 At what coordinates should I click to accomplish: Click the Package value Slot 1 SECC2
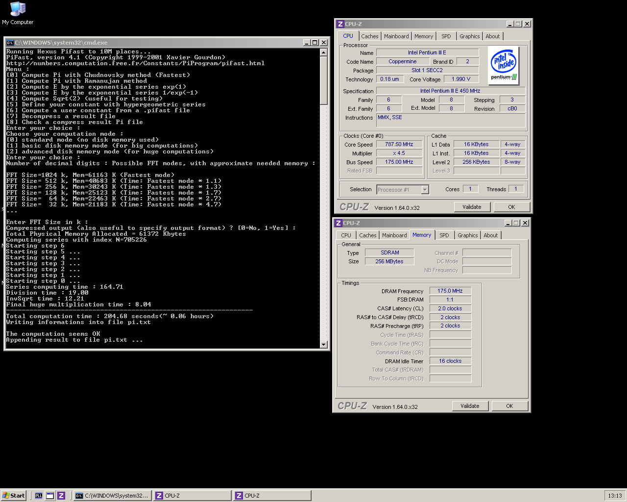pos(427,70)
